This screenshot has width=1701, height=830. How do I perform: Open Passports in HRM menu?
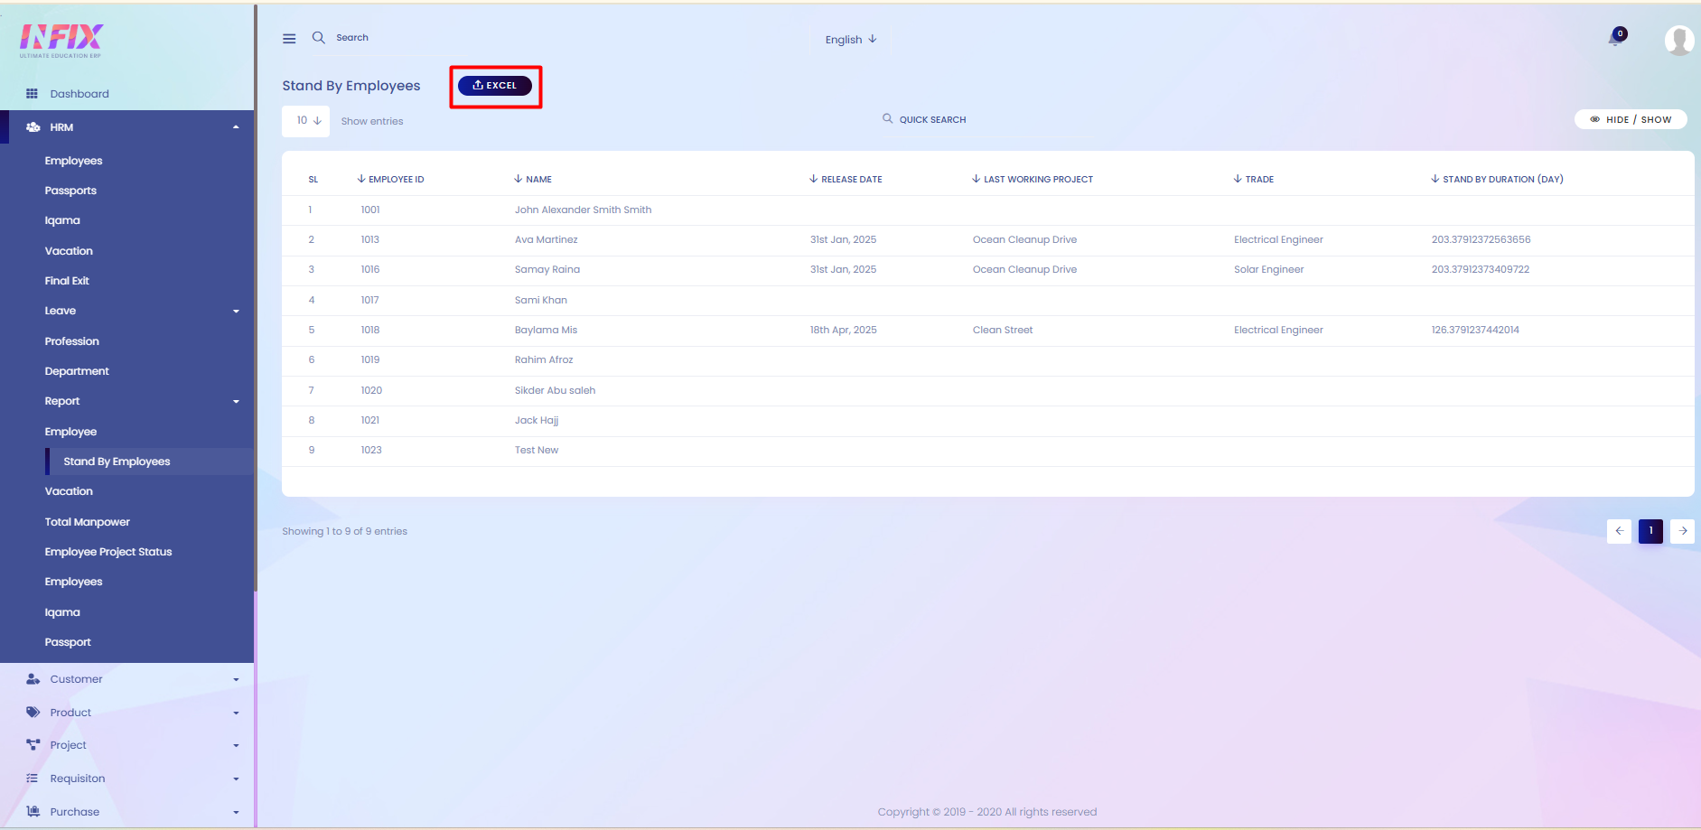(x=70, y=191)
